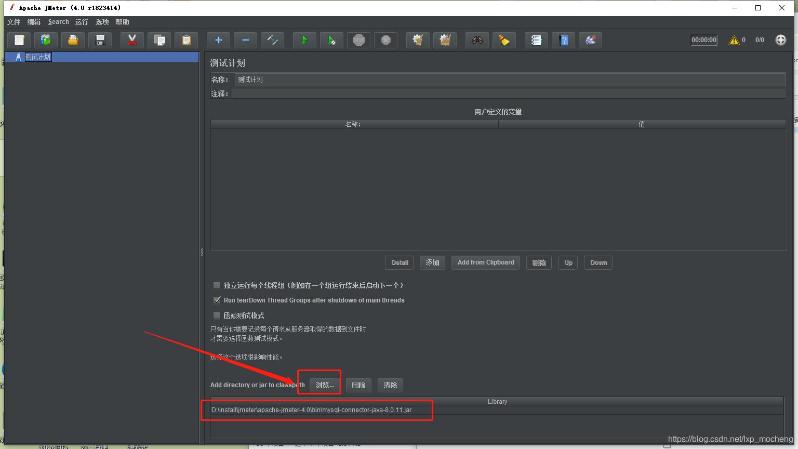The width and height of the screenshot is (798, 449).
Task: Click remote engine status round icon
Action: pos(781,40)
